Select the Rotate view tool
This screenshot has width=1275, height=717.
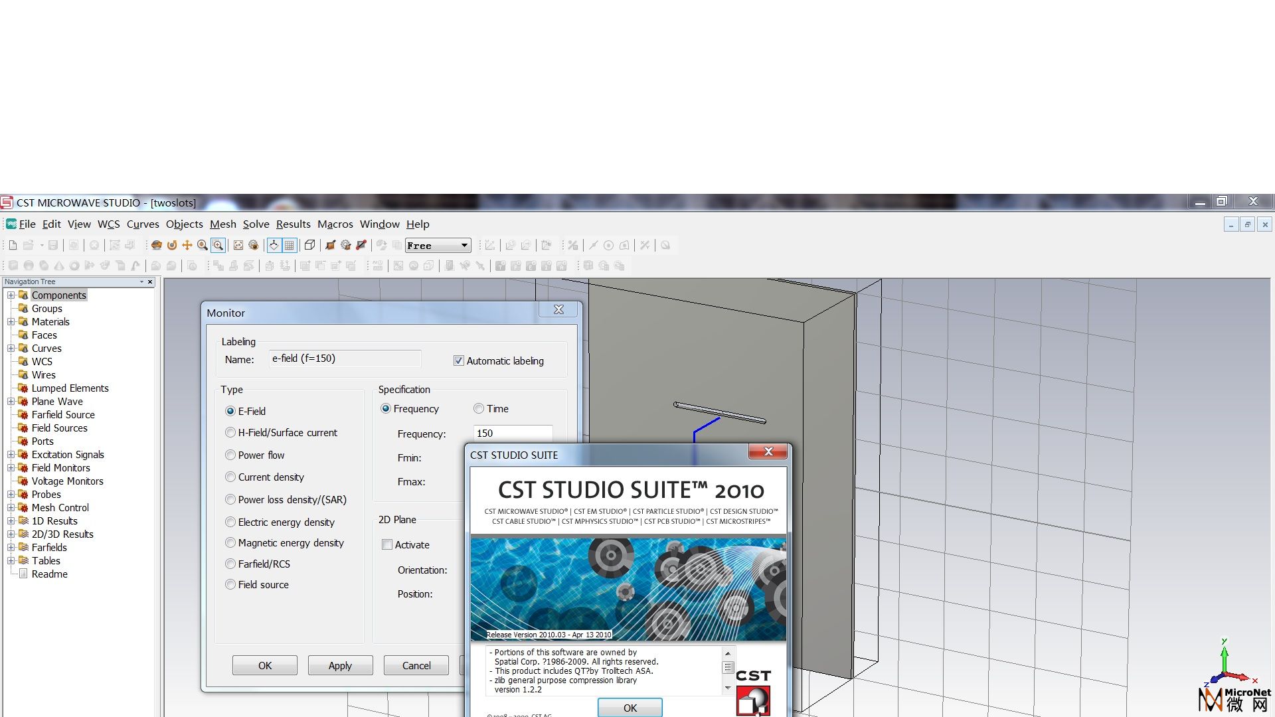pos(157,246)
